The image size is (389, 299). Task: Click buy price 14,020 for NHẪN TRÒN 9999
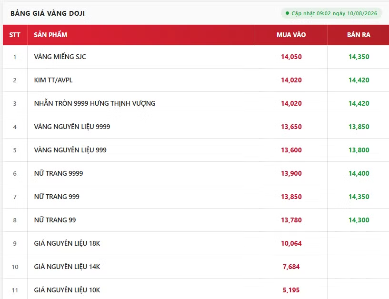[291, 103]
